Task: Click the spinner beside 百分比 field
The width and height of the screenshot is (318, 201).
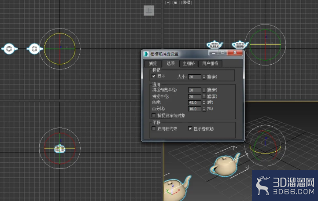Action: click(x=204, y=109)
